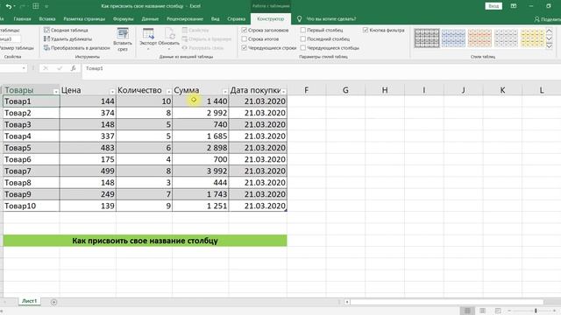This screenshot has width=561, height=315.
Task: Enable the Последний столбец checkbox
Action: coord(303,38)
